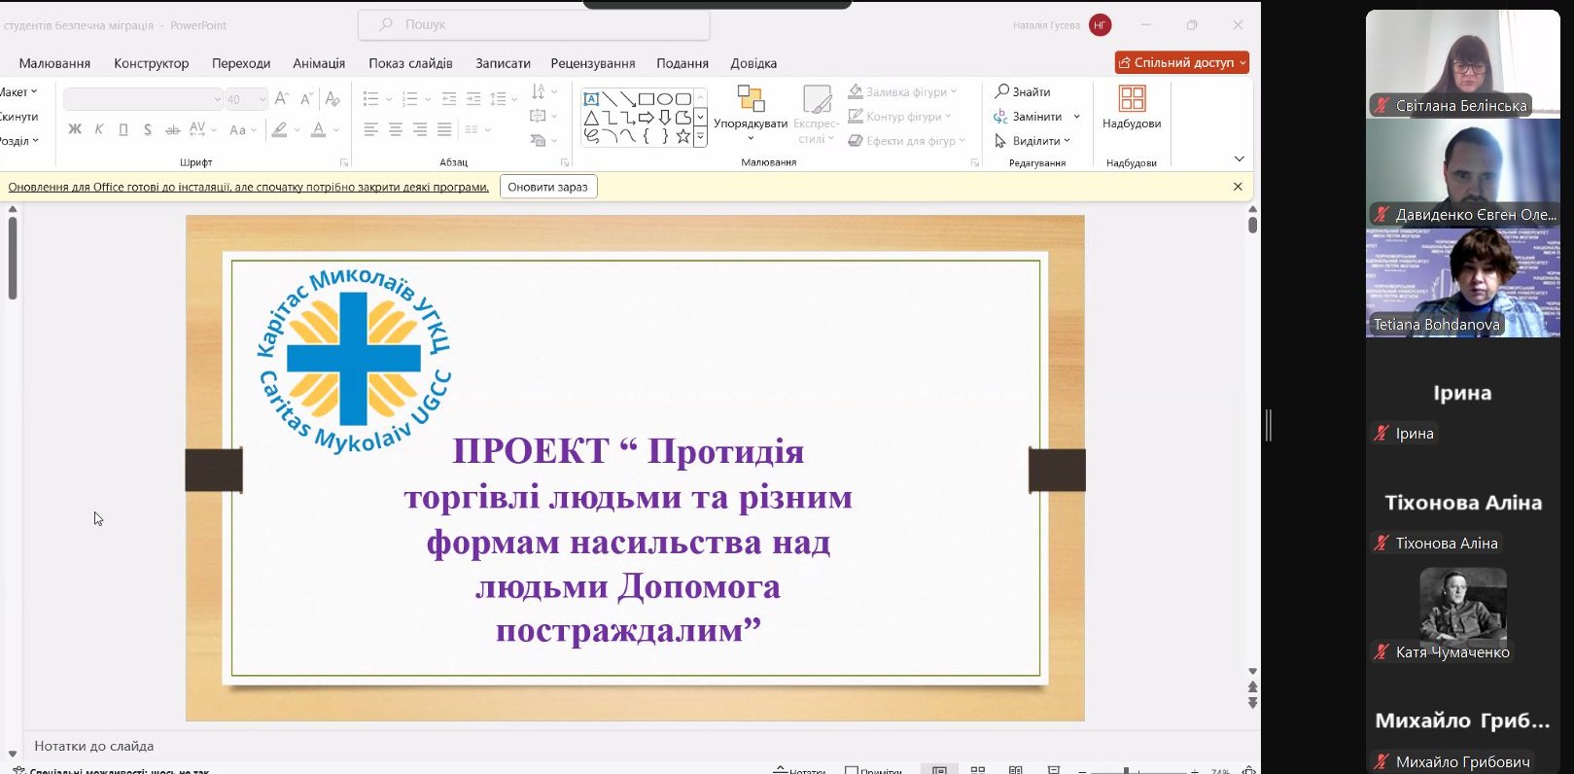This screenshot has height=774, width=1574.
Task: Pick the scribble freeform shape
Action: (590, 136)
